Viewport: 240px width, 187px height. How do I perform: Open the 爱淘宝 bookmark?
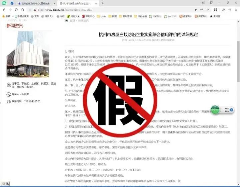pos(215,16)
